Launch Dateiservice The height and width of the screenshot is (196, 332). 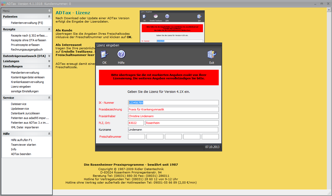[19, 104]
